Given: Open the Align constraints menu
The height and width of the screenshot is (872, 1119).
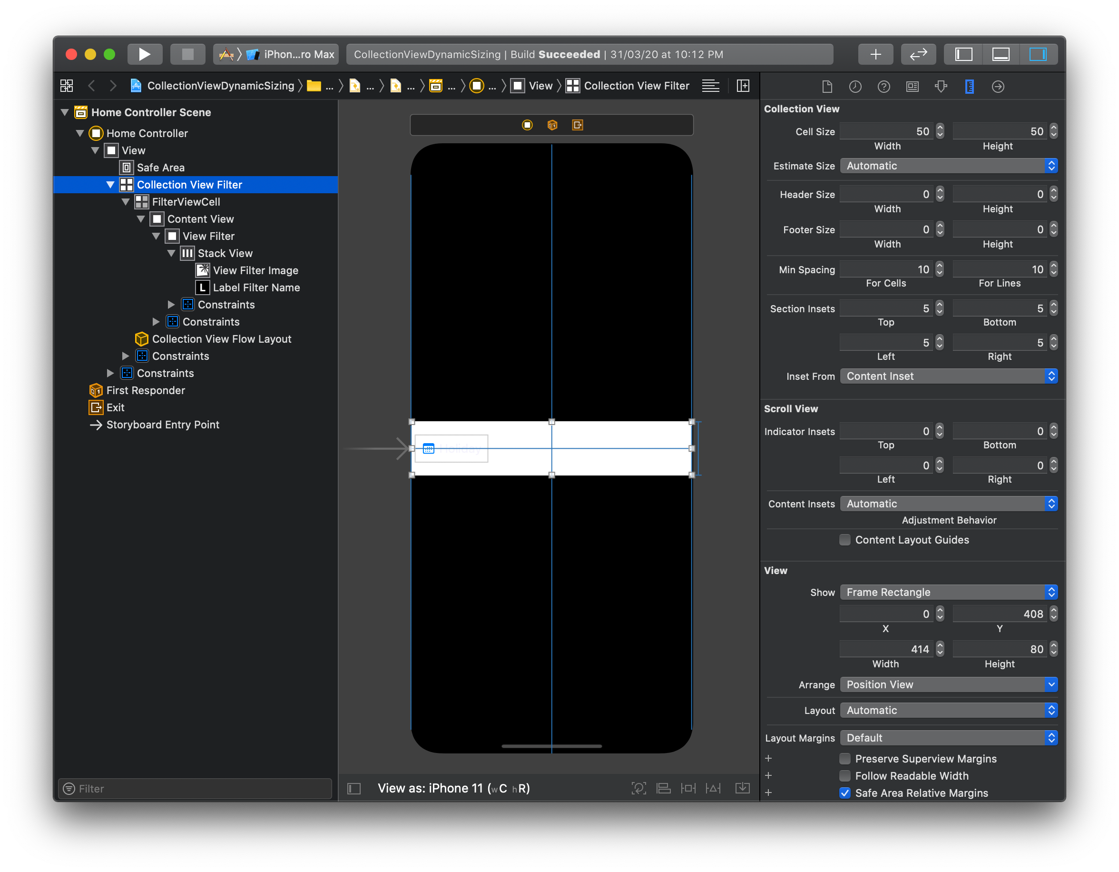Looking at the screenshot, I should tap(664, 788).
